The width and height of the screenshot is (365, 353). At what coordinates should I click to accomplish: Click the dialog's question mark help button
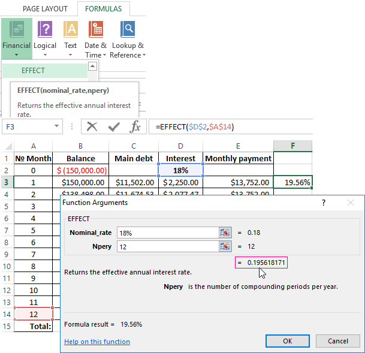pos(323,203)
